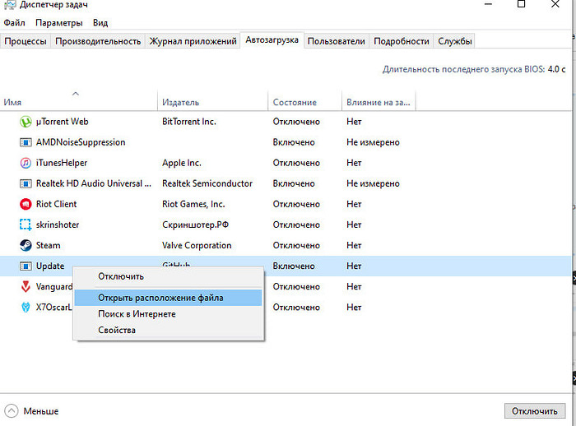This screenshot has height=426, width=576.
Task: Select the AMDNoiseSuppression name text
Action: coord(81,142)
